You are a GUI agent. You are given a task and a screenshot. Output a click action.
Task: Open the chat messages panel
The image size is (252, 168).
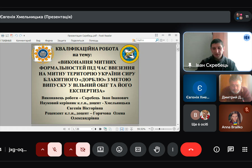231,150
